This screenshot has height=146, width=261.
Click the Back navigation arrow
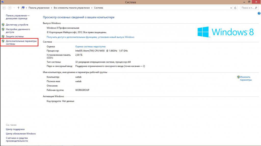4,8
